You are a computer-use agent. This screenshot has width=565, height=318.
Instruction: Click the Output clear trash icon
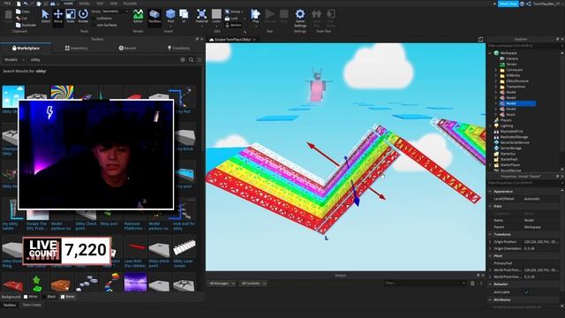pyautogui.click(x=472, y=284)
